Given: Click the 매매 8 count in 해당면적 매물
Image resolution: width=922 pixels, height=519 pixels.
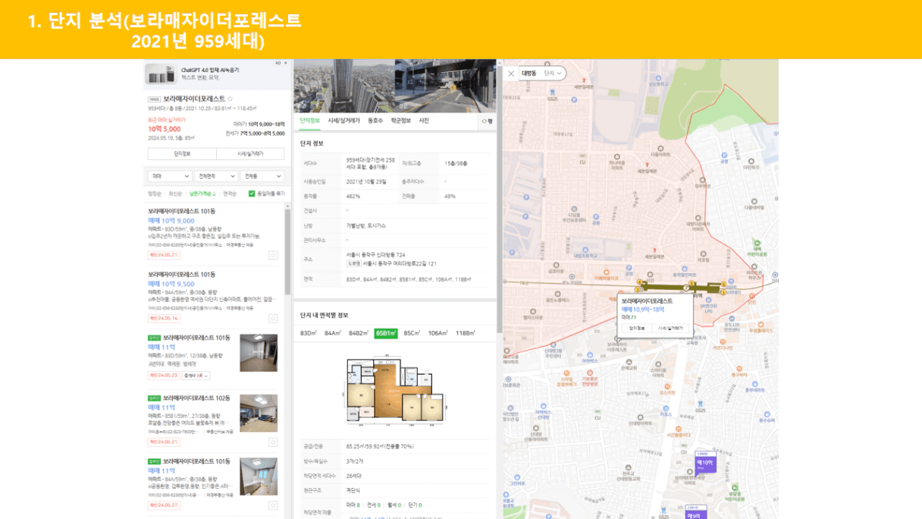Looking at the screenshot, I should (x=353, y=505).
